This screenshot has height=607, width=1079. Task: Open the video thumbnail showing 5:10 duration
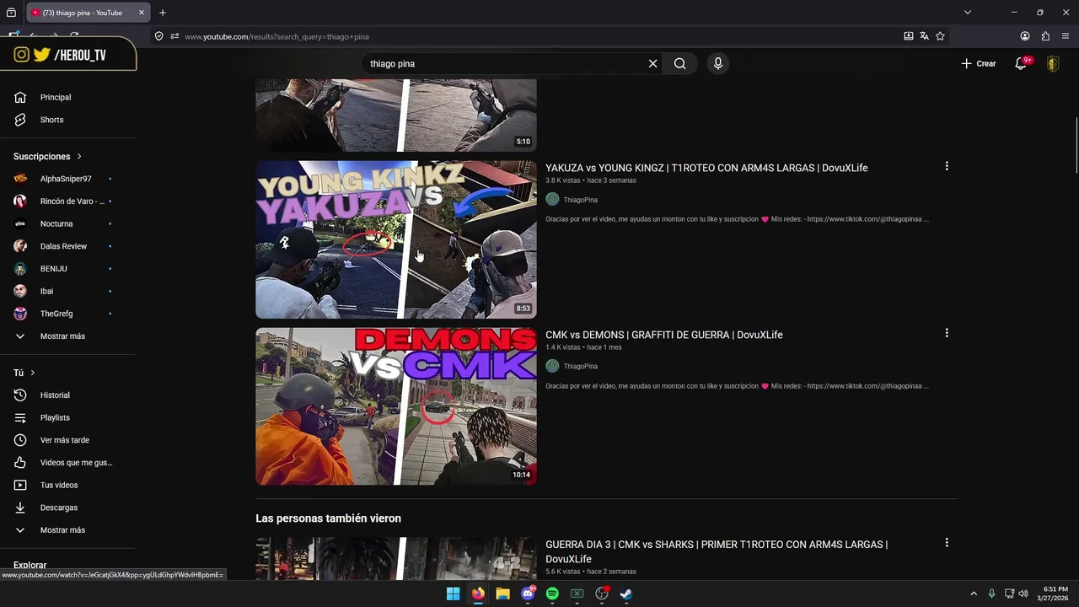coord(396,115)
